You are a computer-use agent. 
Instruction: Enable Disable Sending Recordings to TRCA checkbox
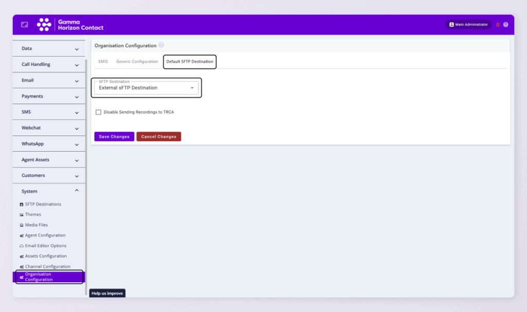pos(98,112)
